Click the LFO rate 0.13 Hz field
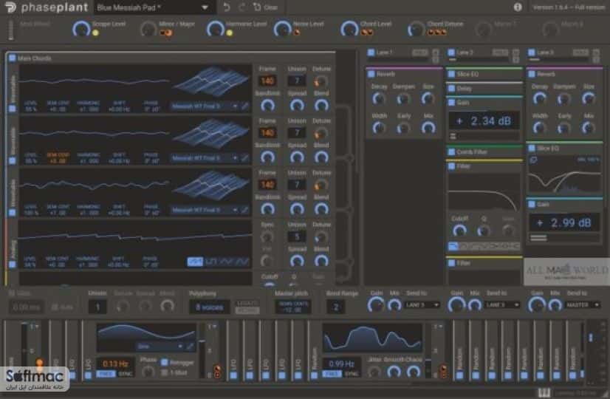 [115, 364]
